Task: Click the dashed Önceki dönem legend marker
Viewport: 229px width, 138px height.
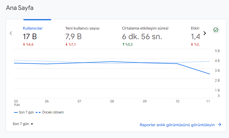Action: [38, 112]
